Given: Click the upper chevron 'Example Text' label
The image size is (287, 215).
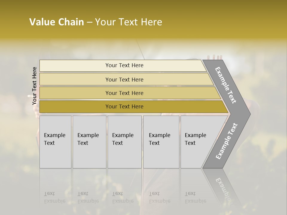Looking at the screenshot, I should 226,85.
